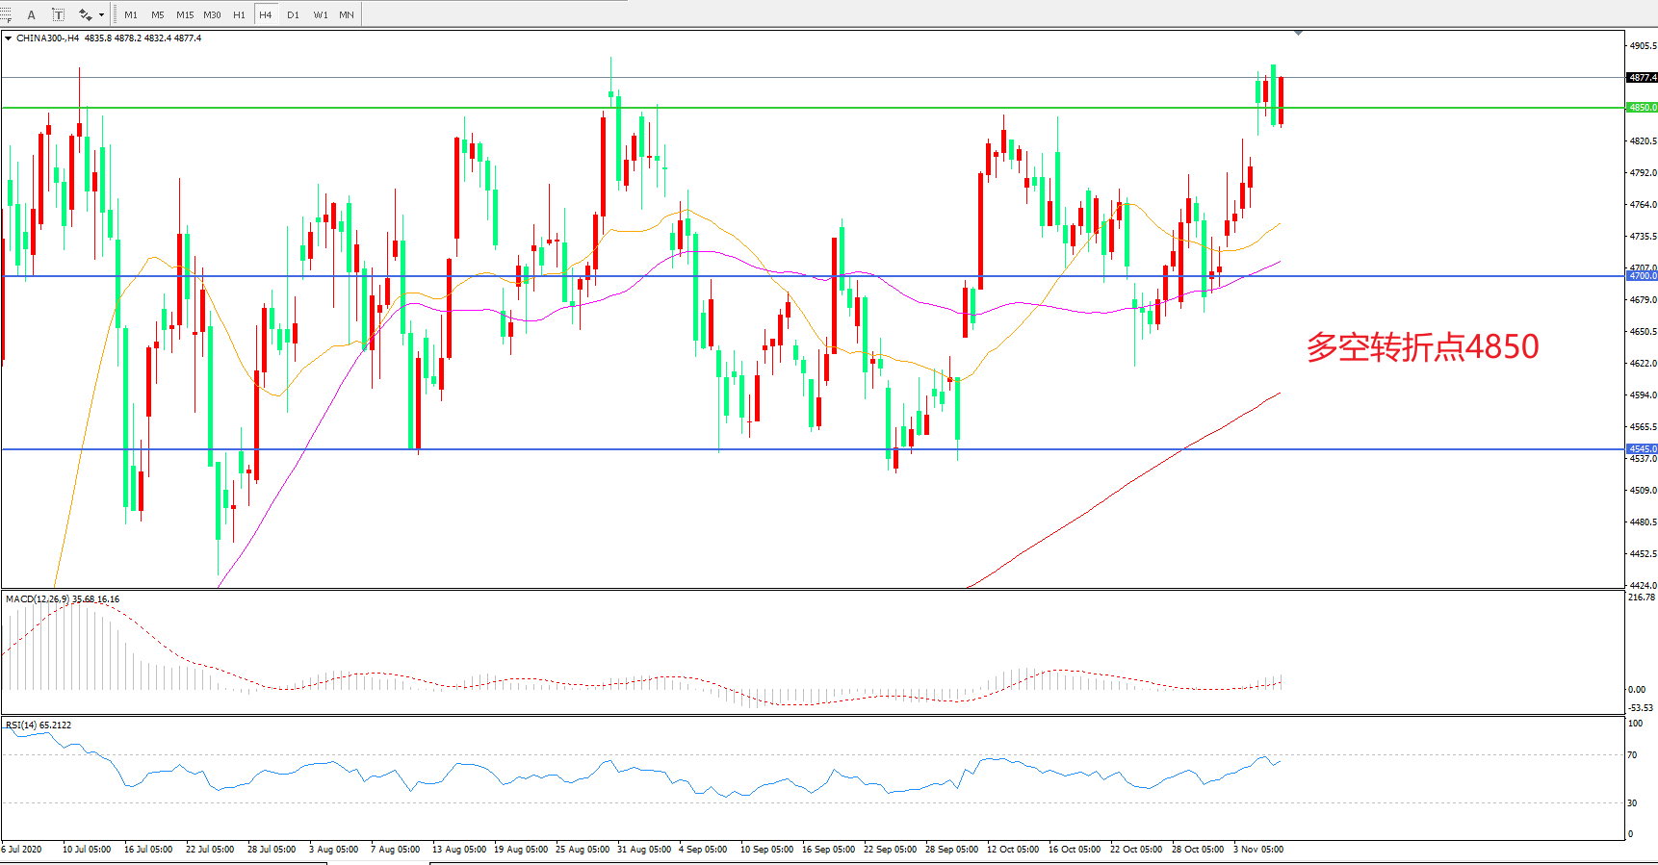Click the Fibonacci tool icon at toolbar left

pos(7,14)
